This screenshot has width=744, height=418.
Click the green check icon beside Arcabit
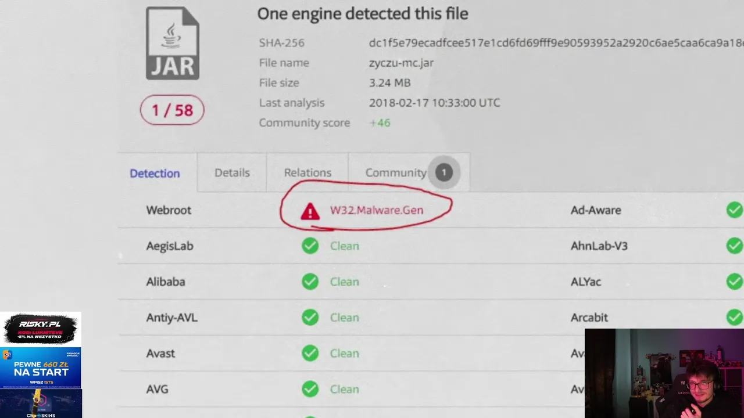click(x=734, y=318)
